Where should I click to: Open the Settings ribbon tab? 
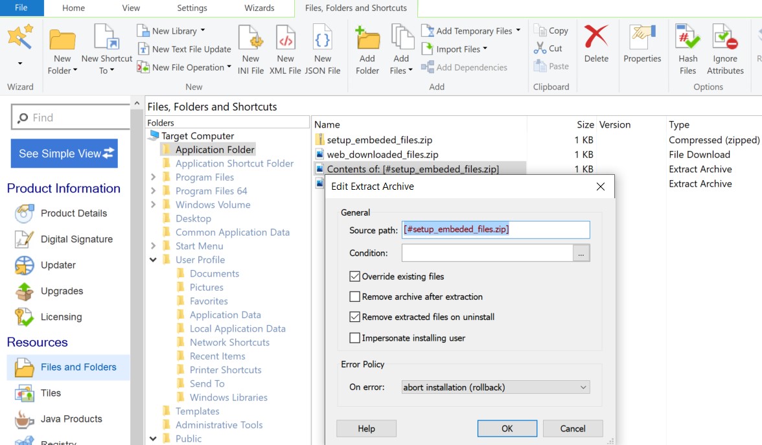pos(192,8)
